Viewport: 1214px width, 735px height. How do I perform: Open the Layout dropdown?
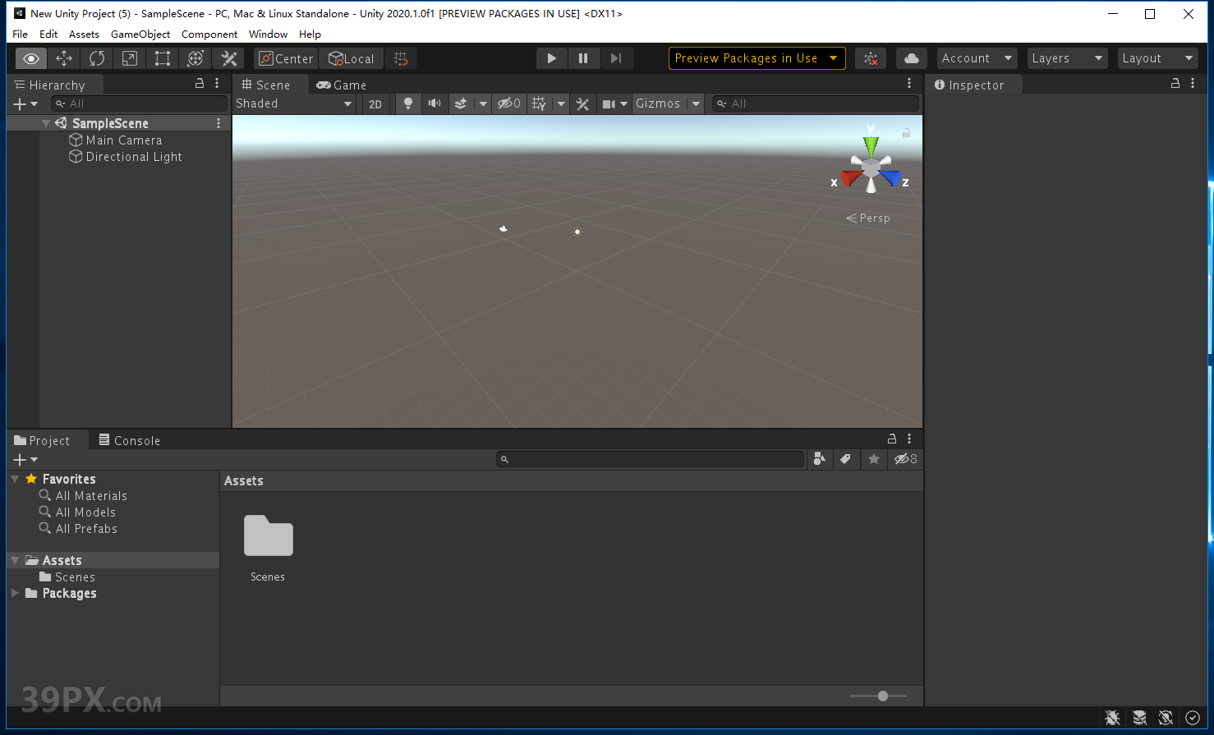tap(1157, 58)
